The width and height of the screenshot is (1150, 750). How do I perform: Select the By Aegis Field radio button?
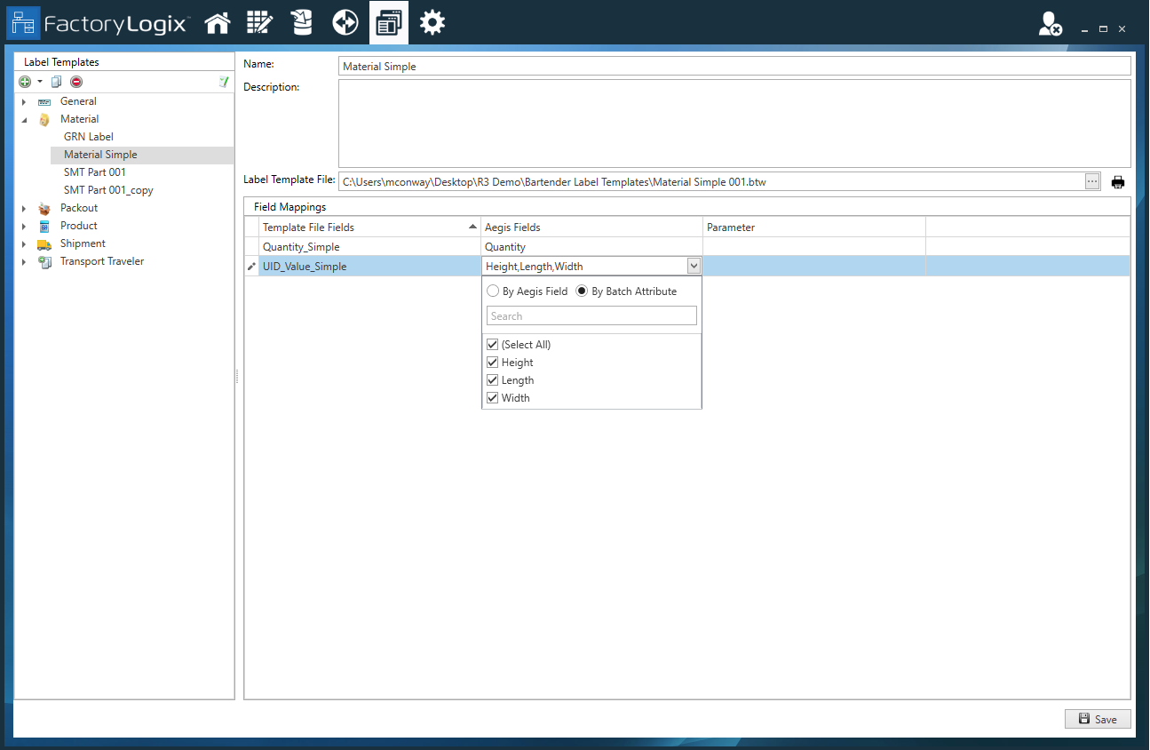pyautogui.click(x=493, y=291)
